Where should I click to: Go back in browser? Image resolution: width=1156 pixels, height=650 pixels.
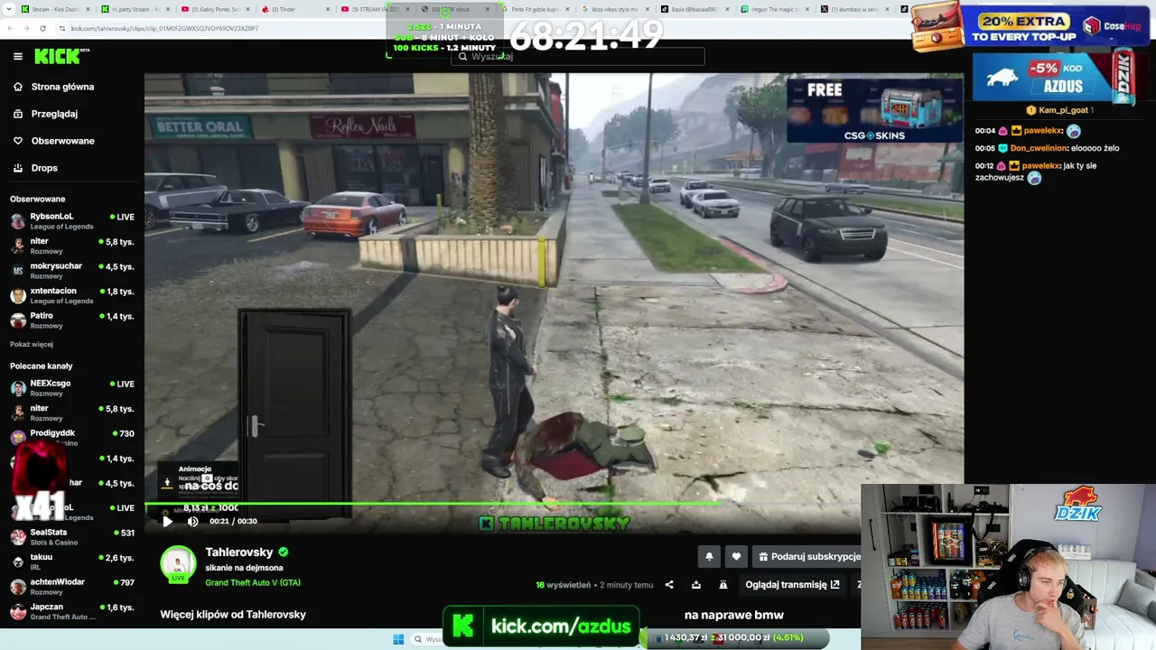10,28
